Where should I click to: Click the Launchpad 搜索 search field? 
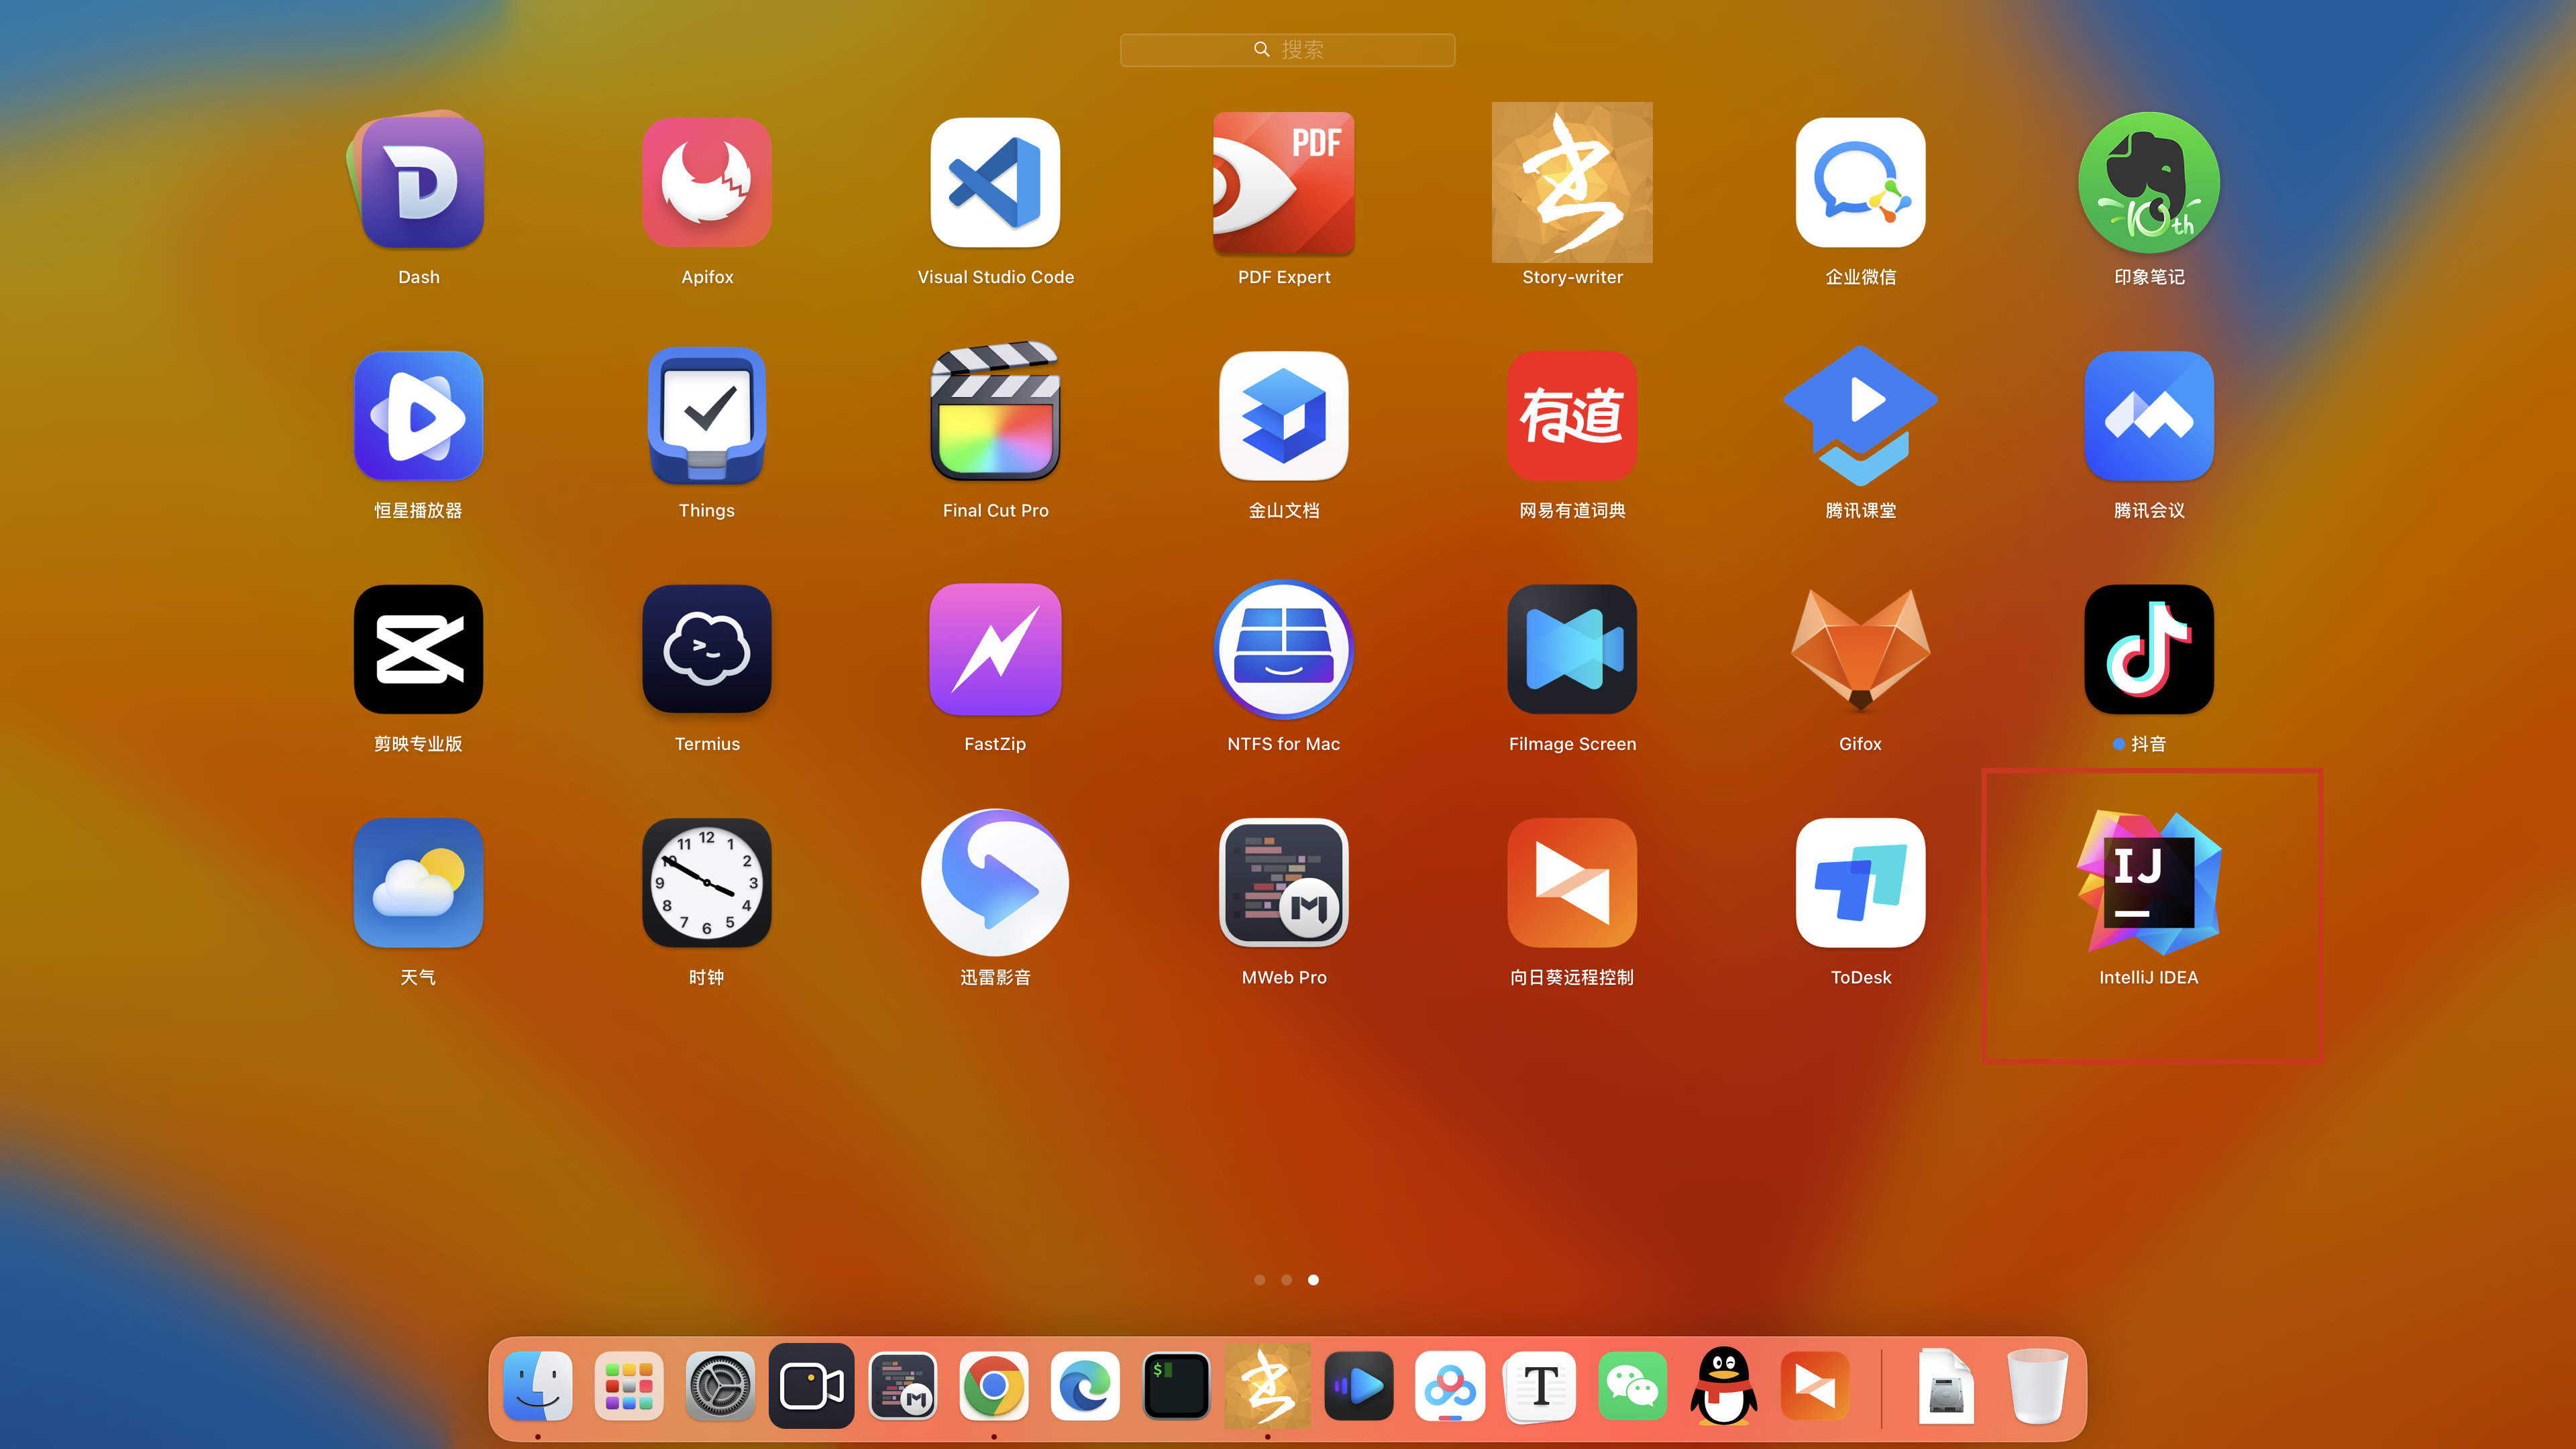[x=1287, y=49]
